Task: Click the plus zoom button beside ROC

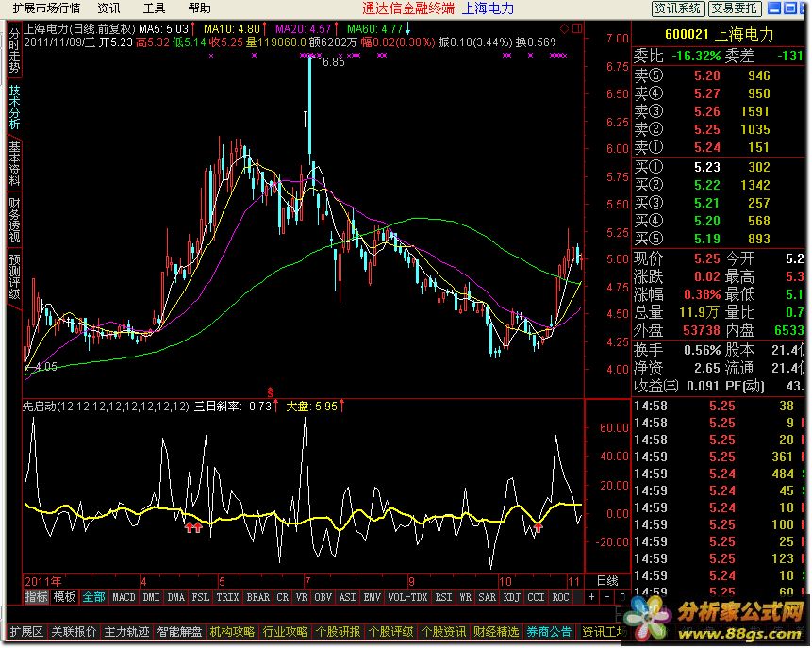Action: (591, 597)
